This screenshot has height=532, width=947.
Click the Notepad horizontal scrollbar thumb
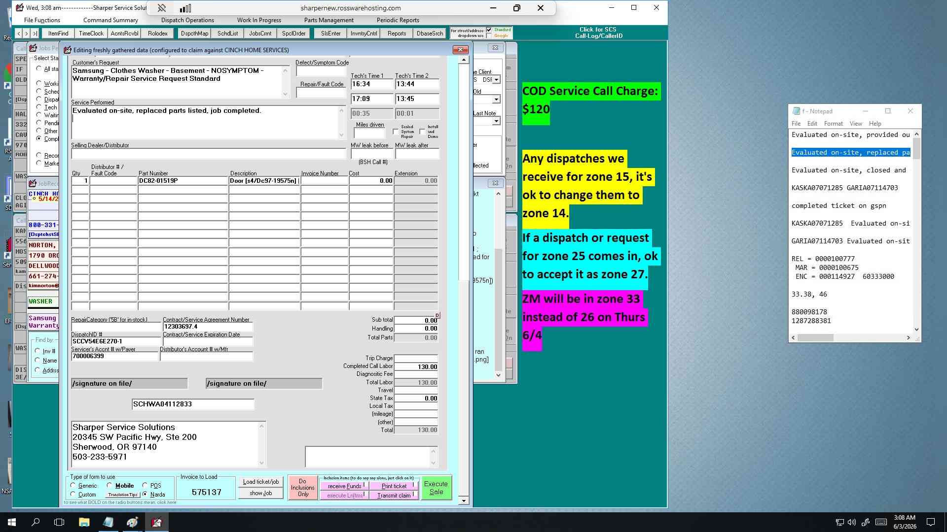pos(815,338)
